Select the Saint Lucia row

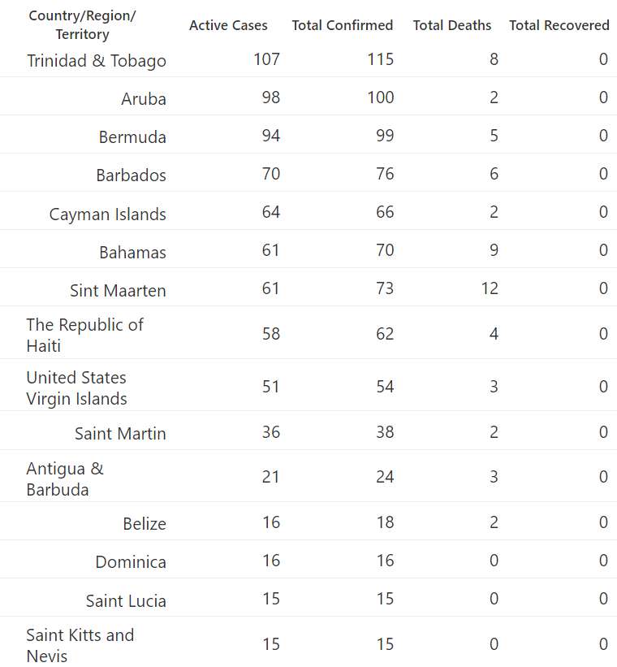pyautogui.click(x=308, y=598)
